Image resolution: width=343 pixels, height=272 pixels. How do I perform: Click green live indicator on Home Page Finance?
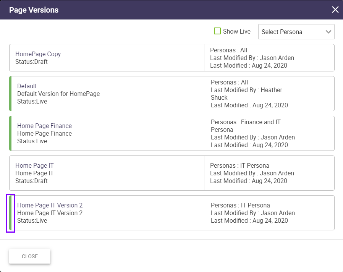coord(10,133)
